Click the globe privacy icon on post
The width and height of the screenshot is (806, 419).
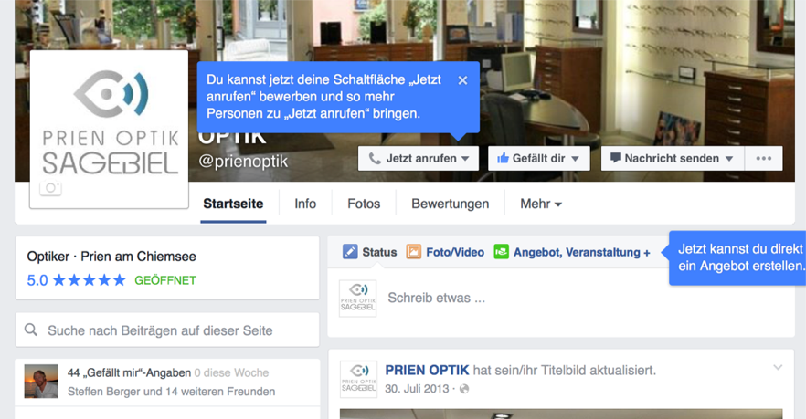pos(464,389)
